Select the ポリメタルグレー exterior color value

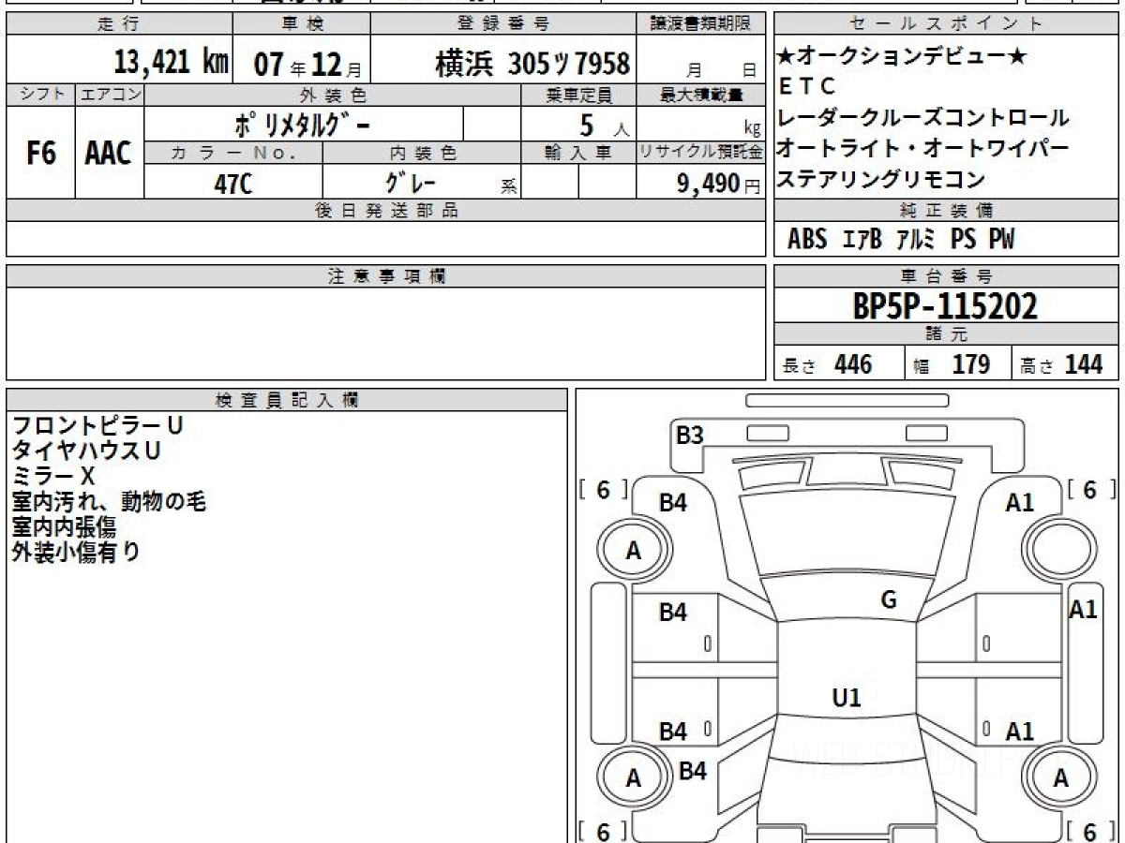[x=302, y=124]
